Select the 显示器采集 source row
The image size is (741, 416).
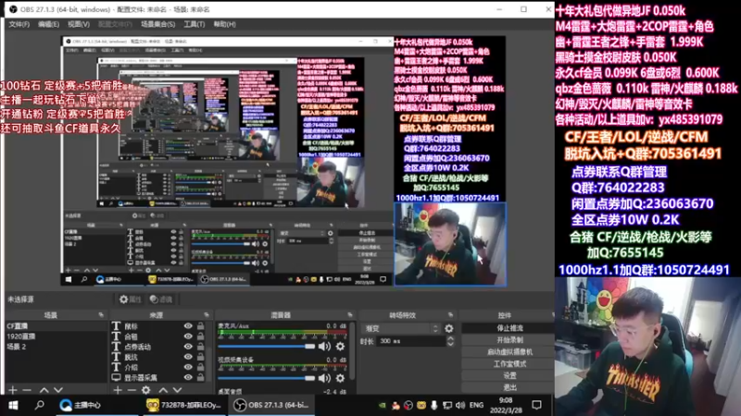158,378
